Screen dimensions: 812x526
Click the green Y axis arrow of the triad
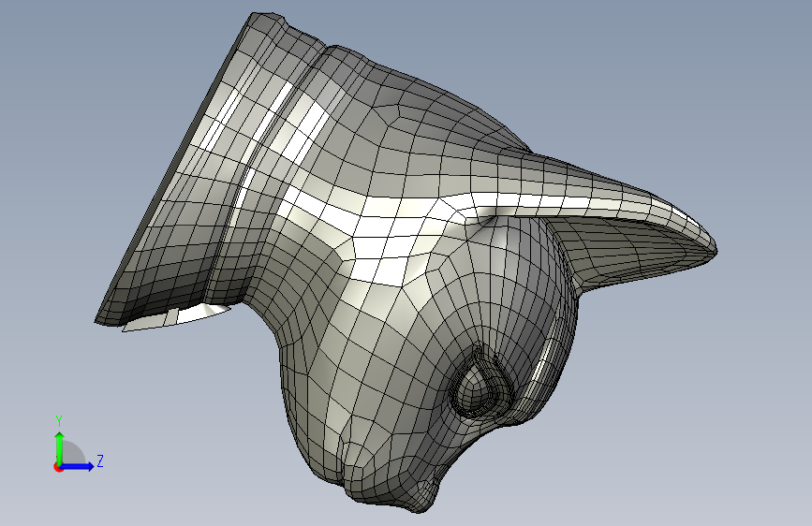point(60,447)
